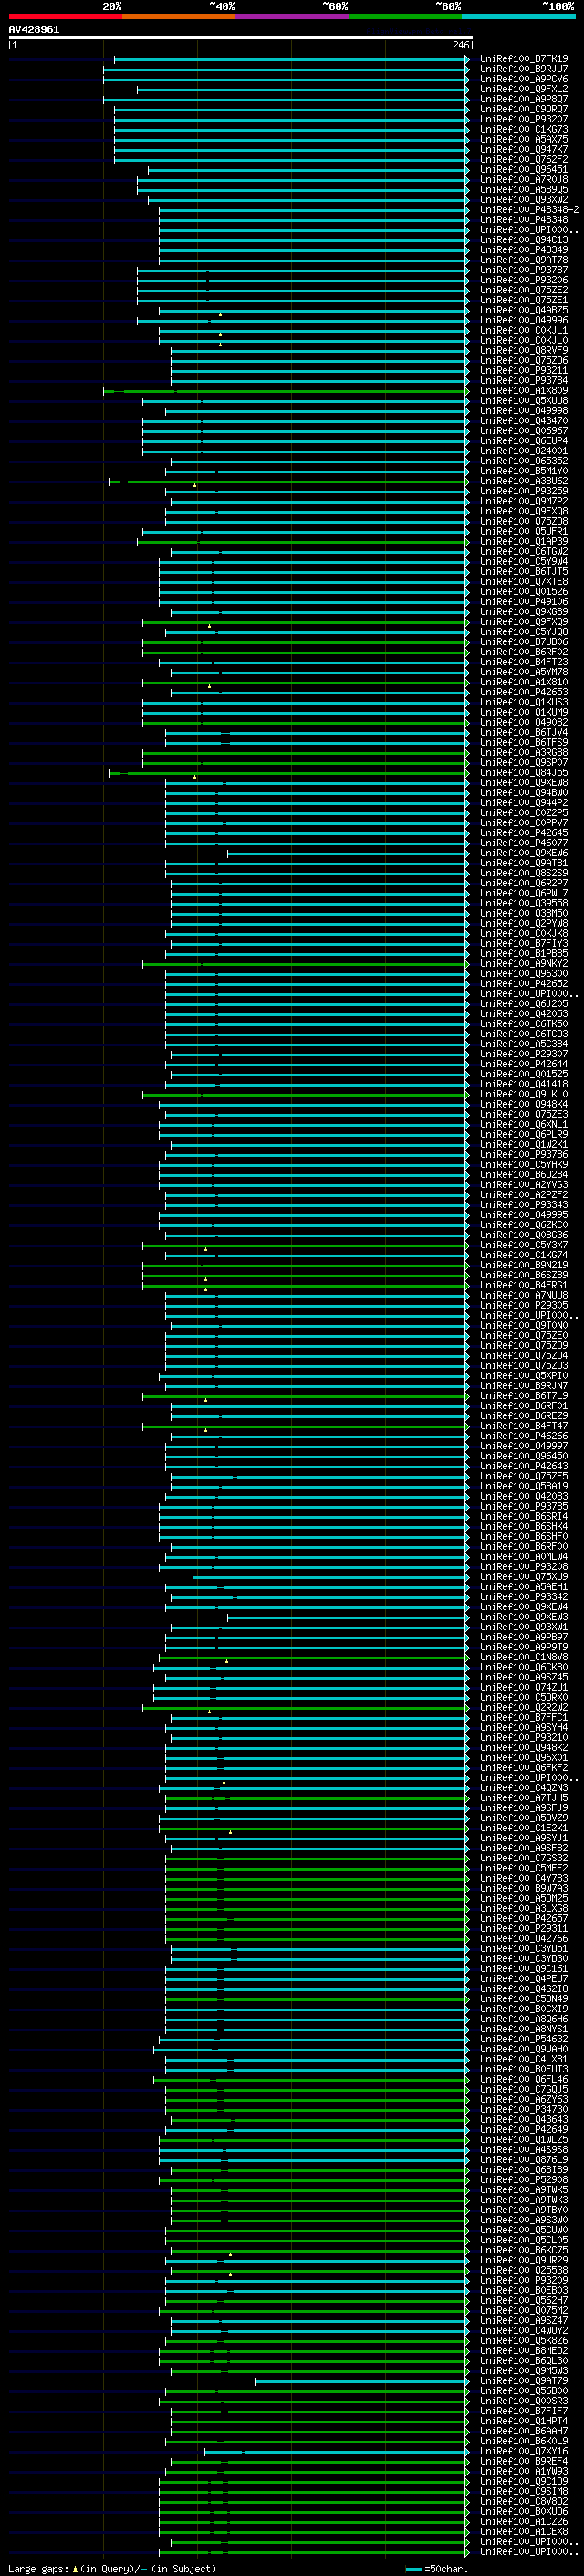Click label UniRef100_Q9AT79
This screenshot has height=2576, width=584.
pos(524,2381)
